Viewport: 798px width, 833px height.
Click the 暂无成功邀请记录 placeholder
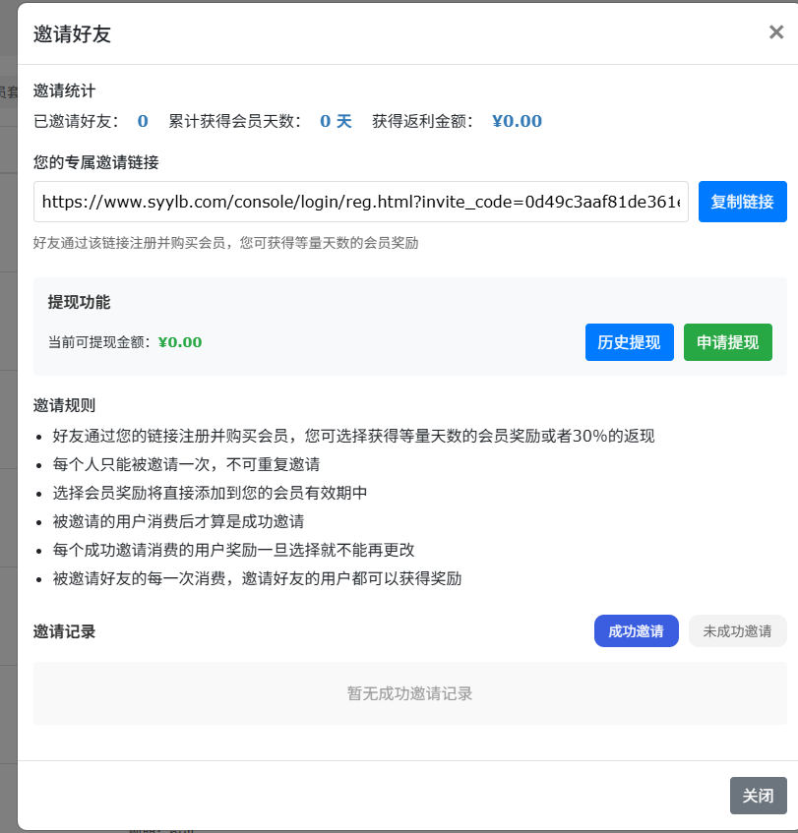point(409,693)
